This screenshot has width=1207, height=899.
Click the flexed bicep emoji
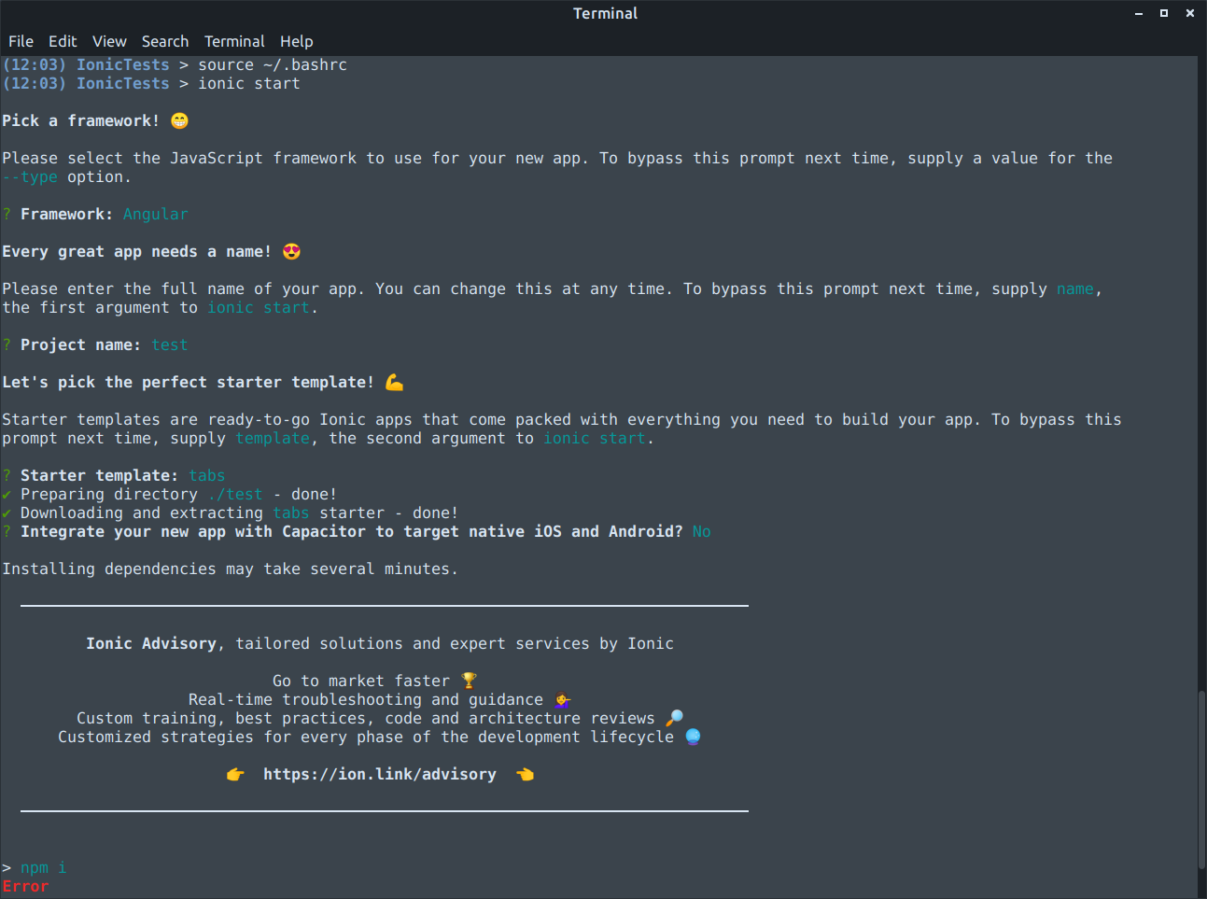[x=394, y=382]
